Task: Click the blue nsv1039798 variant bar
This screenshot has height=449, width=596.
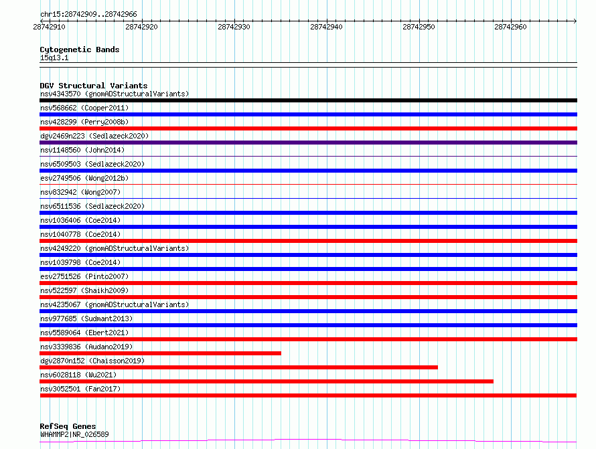Action: coord(308,269)
